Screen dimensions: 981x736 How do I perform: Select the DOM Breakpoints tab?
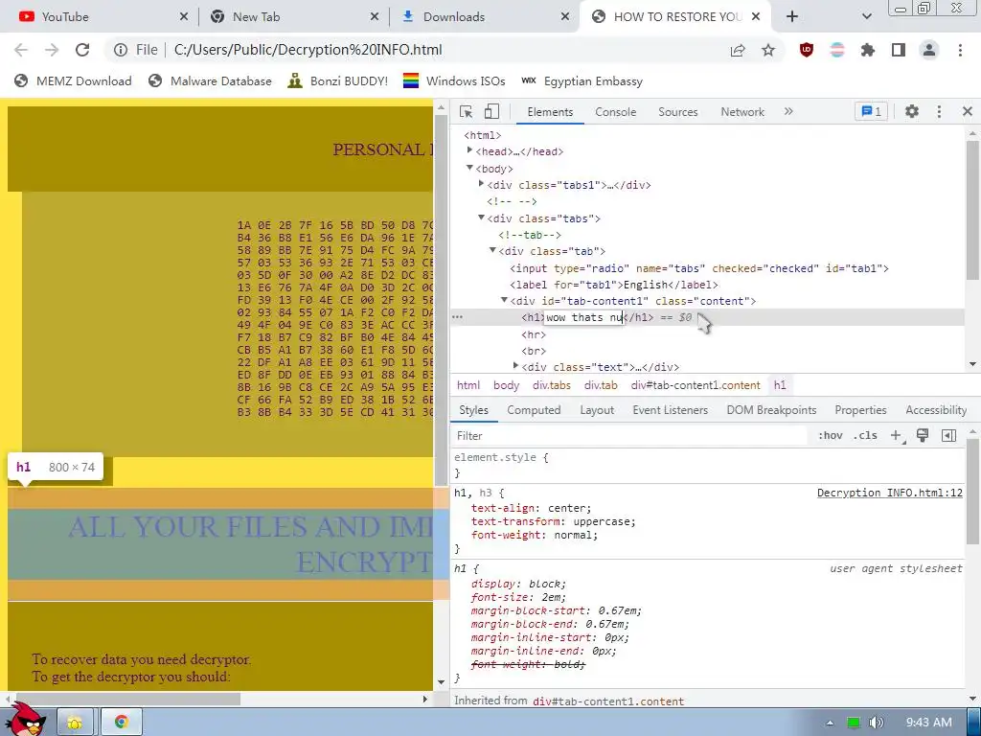(771, 410)
